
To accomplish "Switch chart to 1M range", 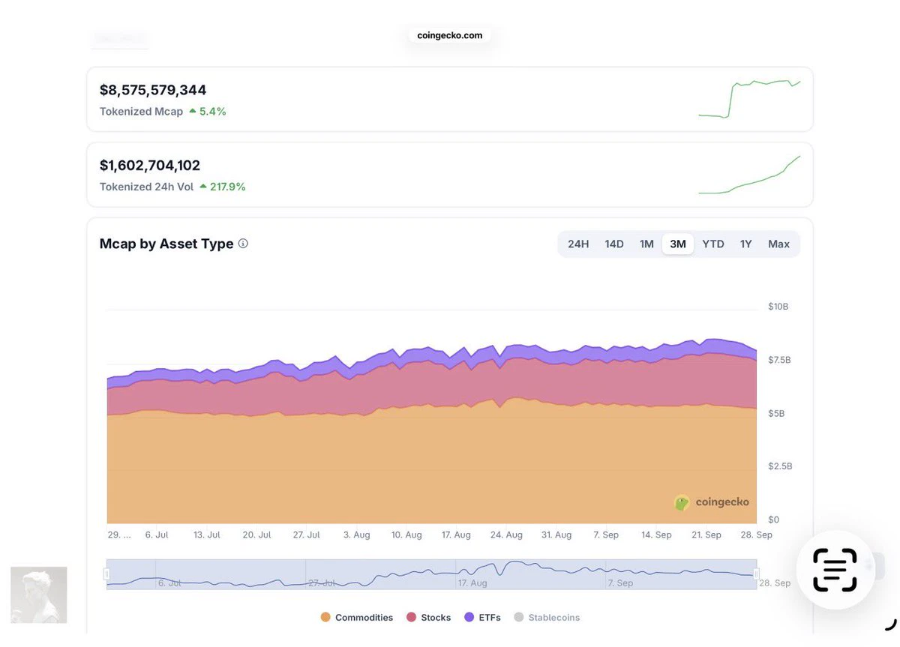I will [646, 244].
